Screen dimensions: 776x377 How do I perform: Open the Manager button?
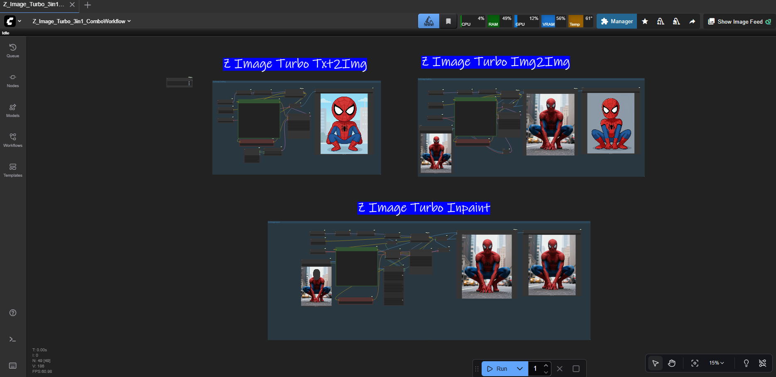pos(617,21)
